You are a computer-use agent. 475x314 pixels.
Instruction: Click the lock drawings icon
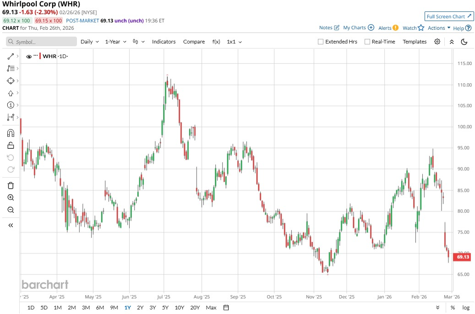[11, 146]
